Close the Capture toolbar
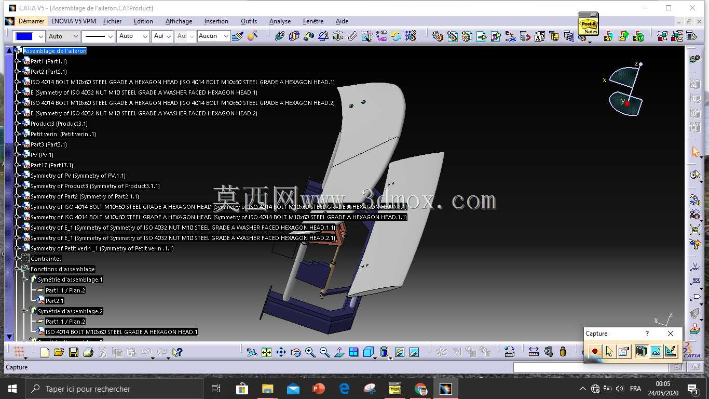 (x=671, y=334)
